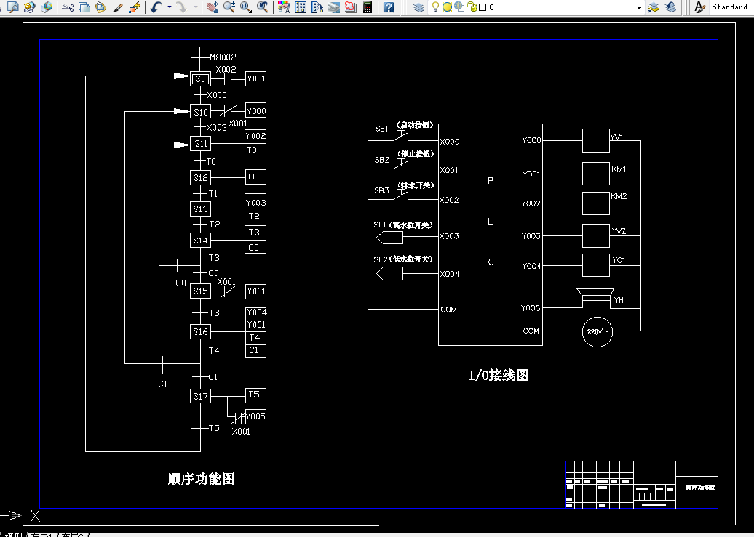The image size is (754, 537).
Task: Click layer 0 white color swatch
Action: pos(483,7)
